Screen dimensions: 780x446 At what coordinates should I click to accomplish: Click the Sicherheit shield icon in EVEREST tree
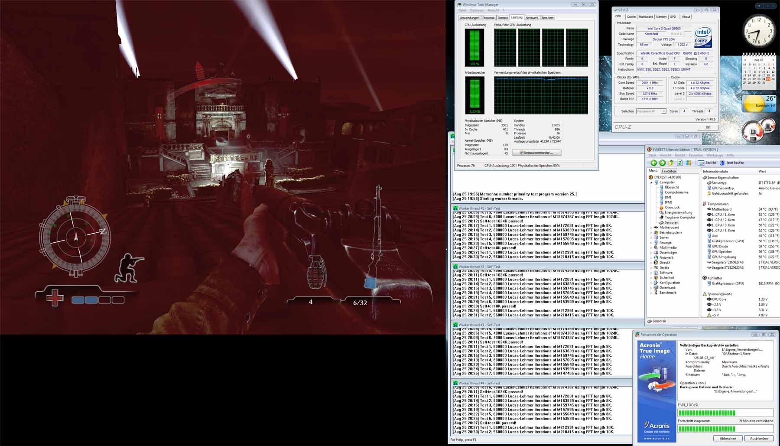[656, 278]
